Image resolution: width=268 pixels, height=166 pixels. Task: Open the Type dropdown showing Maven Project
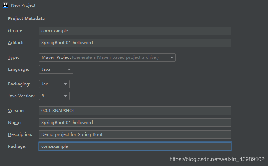click(x=107, y=57)
